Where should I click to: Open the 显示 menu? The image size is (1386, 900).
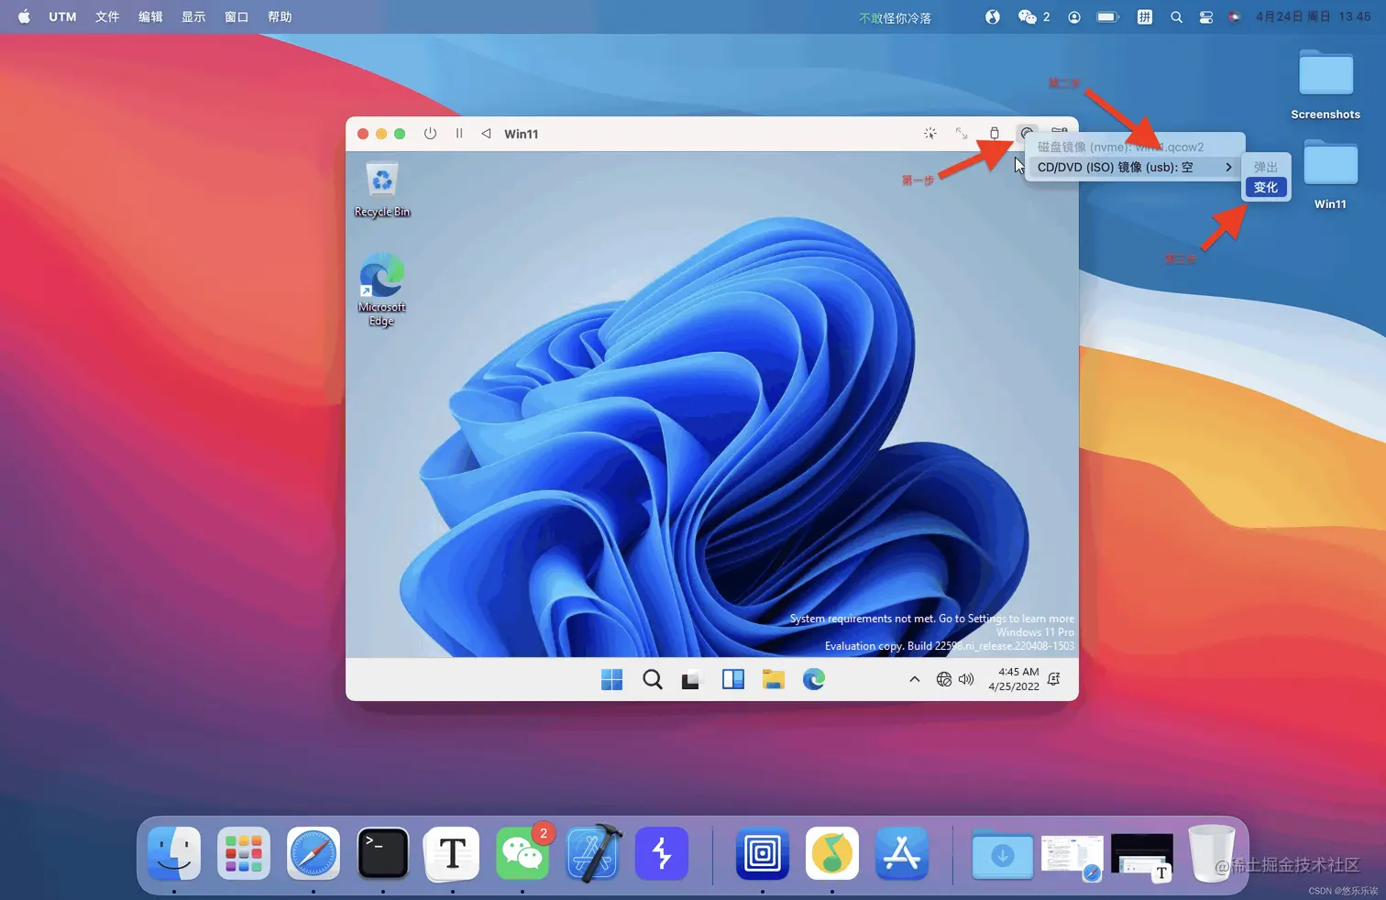pos(193,16)
